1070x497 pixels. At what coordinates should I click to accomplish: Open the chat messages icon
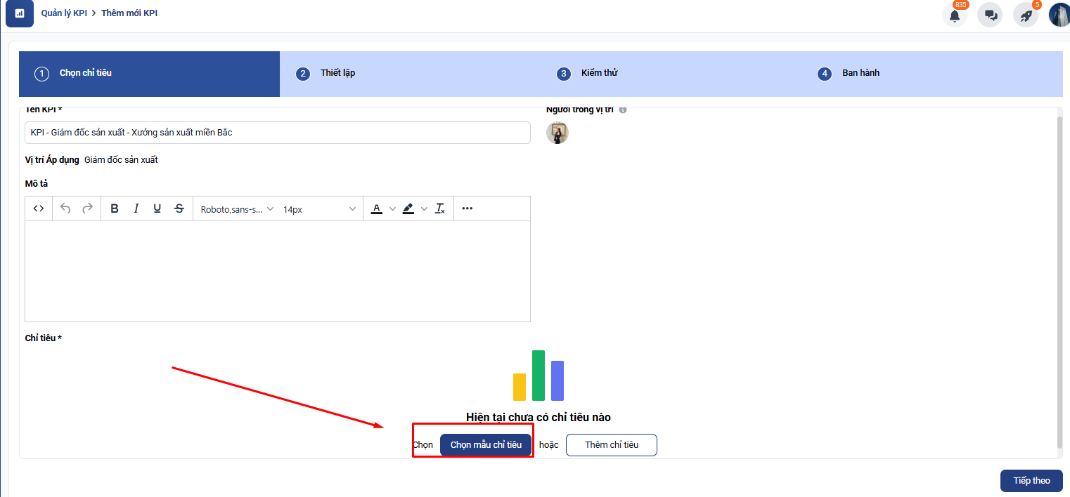(991, 15)
